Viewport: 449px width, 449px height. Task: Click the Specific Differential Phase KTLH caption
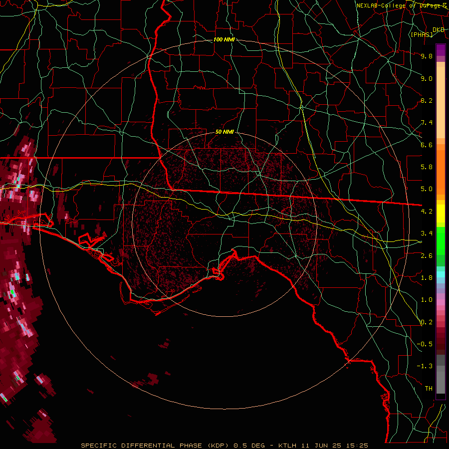click(x=224, y=446)
